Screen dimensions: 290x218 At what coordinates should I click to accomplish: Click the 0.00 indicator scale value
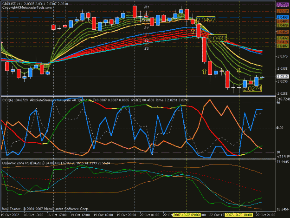click(x=280, y=128)
